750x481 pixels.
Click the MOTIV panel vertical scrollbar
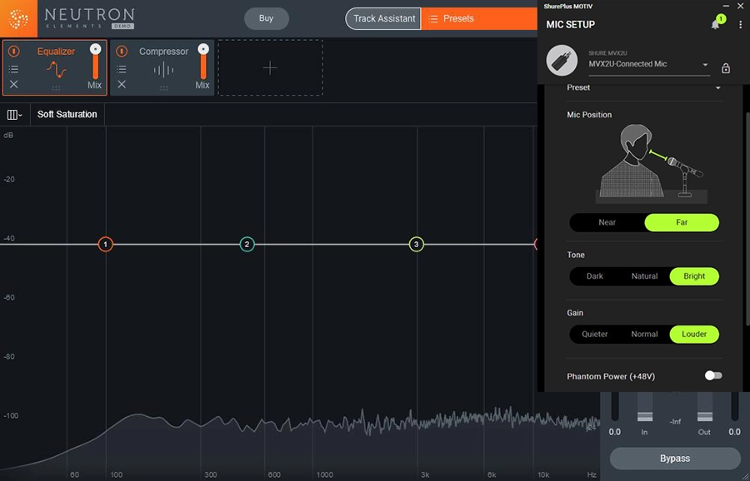[747, 220]
